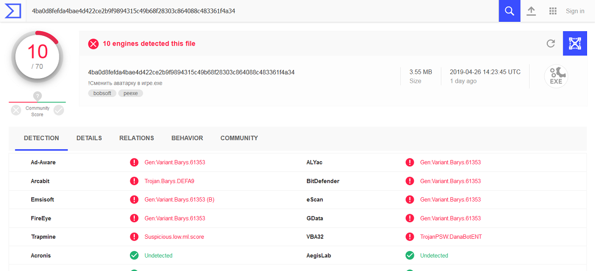Click Emsisoft result Gen:Variant.Barys.61353 (B)
The height and width of the screenshot is (271, 595).
pyautogui.click(x=179, y=200)
